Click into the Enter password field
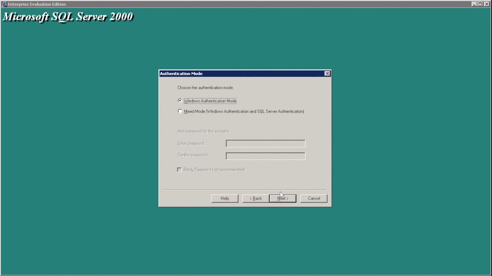The width and height of the screenshot is (492, 276). tap(266, 143)
